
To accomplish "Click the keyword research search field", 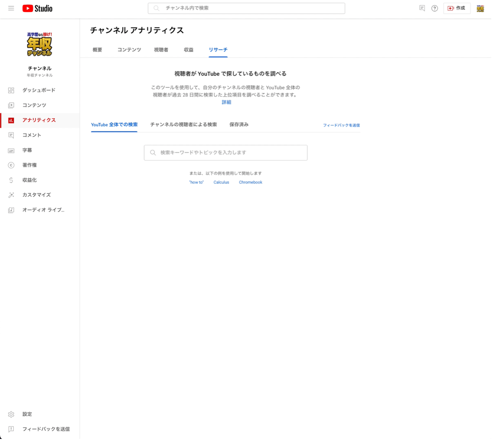I will [x=225, y=153].
